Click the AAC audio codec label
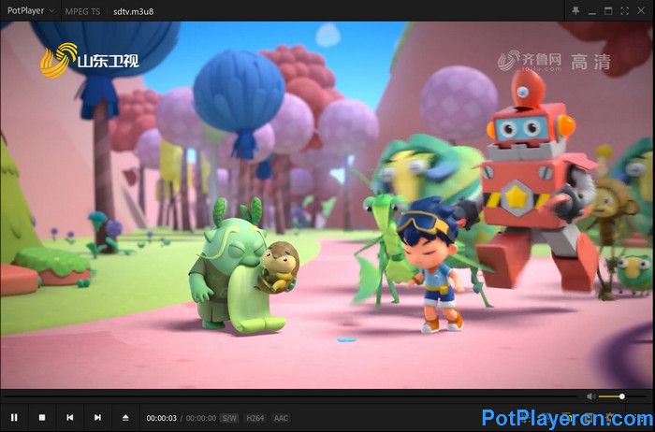 [281, 418]
